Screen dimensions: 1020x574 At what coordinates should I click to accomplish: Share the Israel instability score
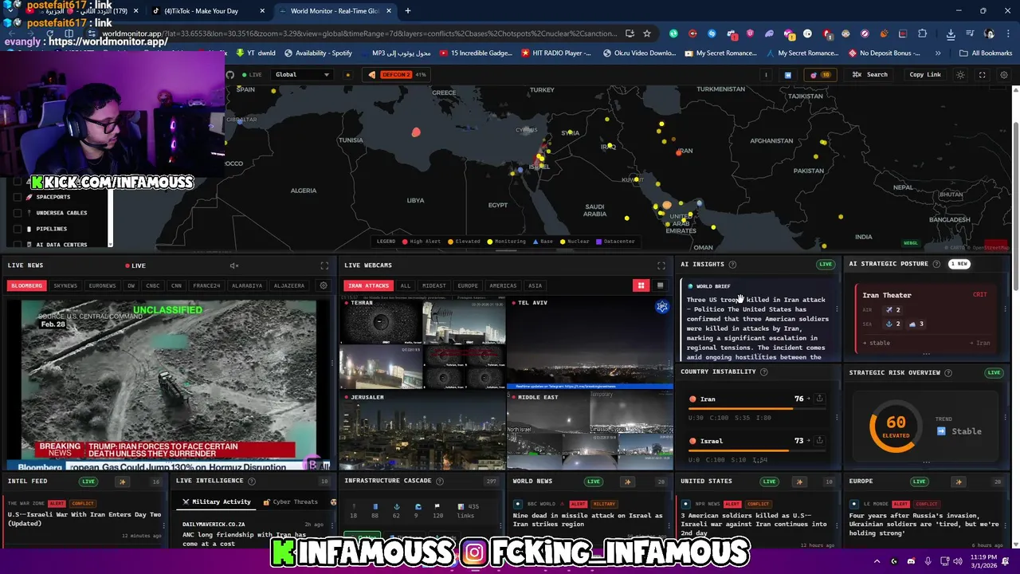819,440
